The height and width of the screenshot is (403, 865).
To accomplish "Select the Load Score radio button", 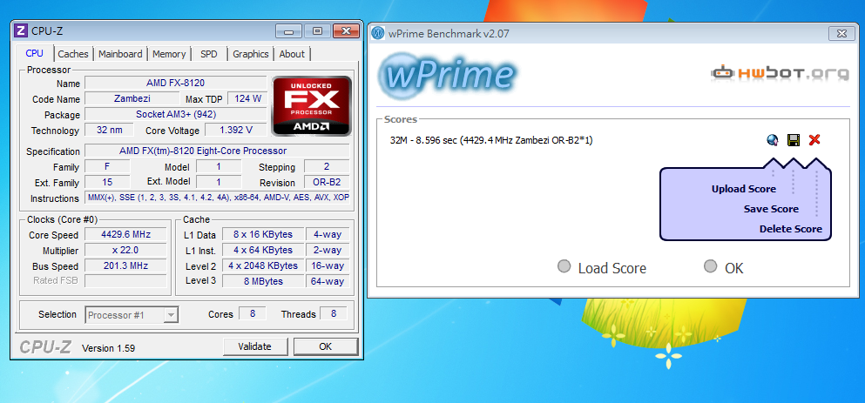I will pyautogui.click(x=564, y=267).
